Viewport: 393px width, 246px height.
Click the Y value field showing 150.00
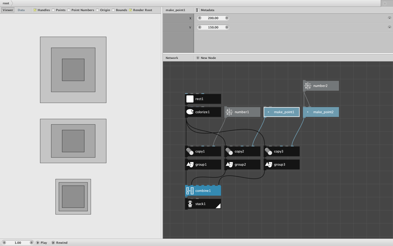click(213, 28)
